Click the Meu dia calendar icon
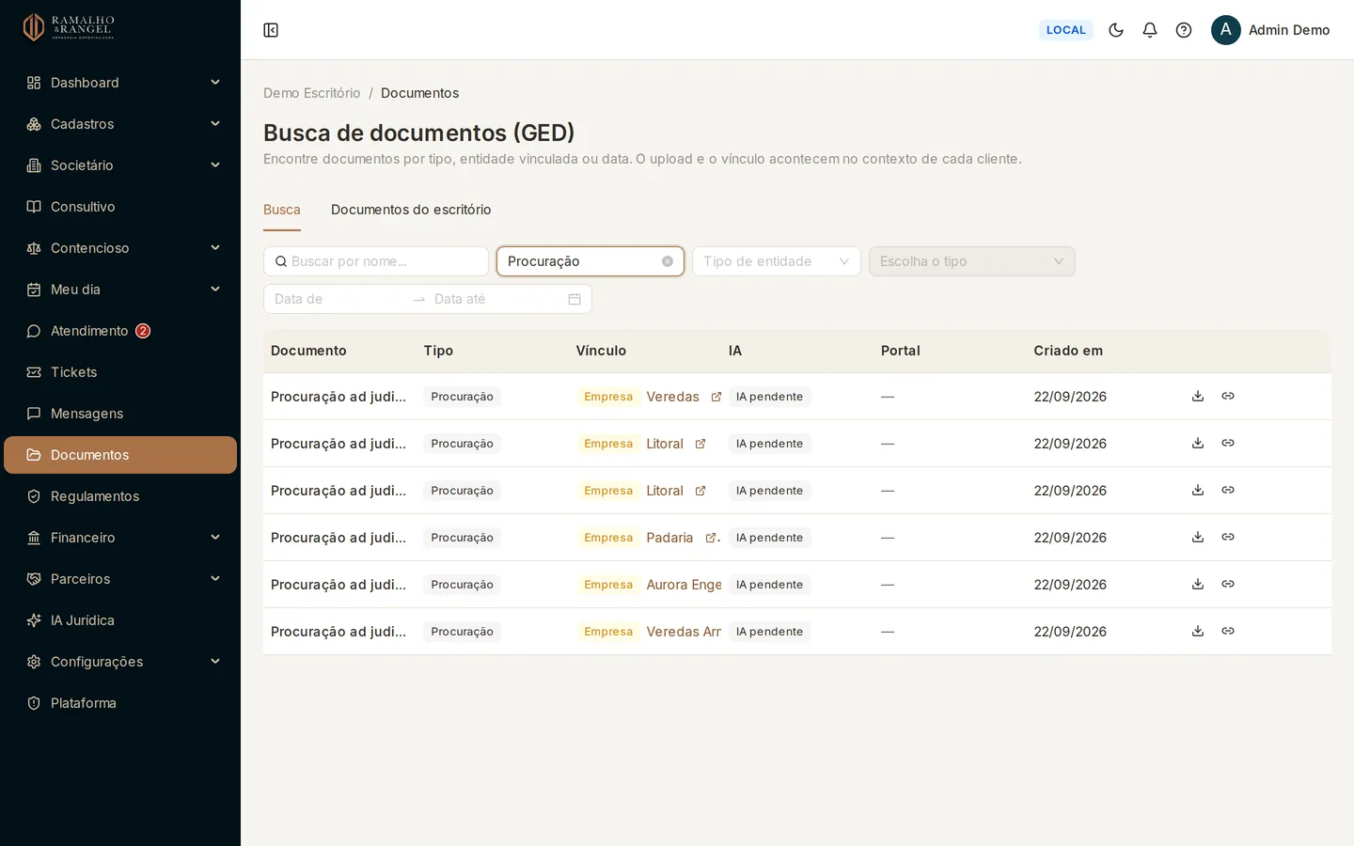Image resolution: width=1354 pixels, height=846 pixels. pos(34,290)
